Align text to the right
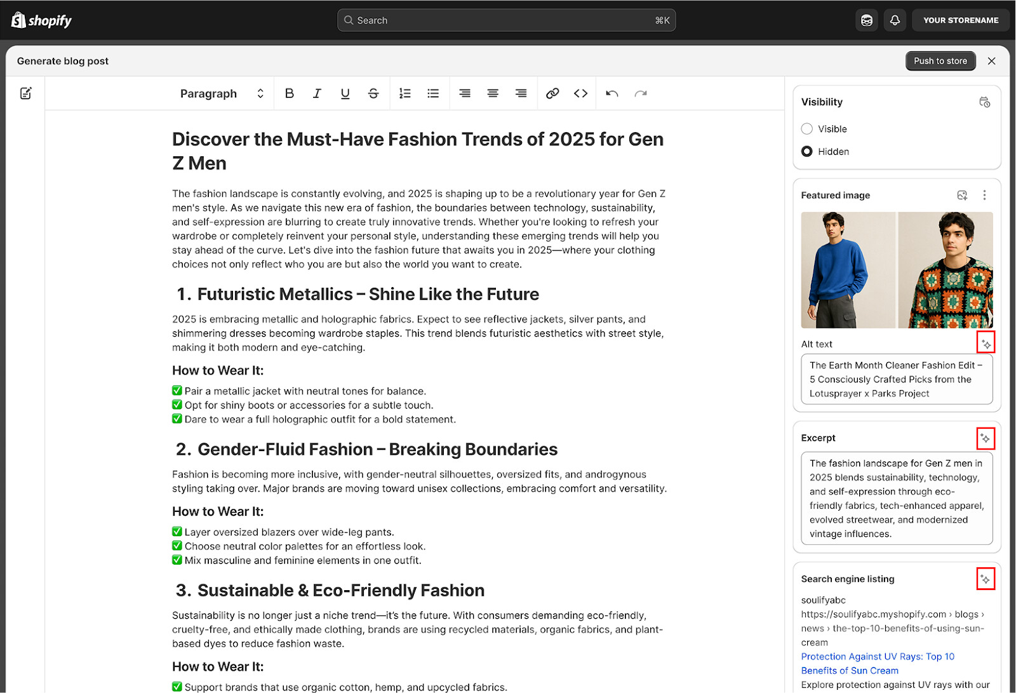Image resolution: width=1016 pixels, height=693 pixels. pyautogui.click(x=521, y=93)
